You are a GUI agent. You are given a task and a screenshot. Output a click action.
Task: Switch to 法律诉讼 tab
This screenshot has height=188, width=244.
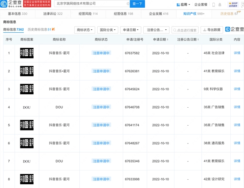(53, 14)
